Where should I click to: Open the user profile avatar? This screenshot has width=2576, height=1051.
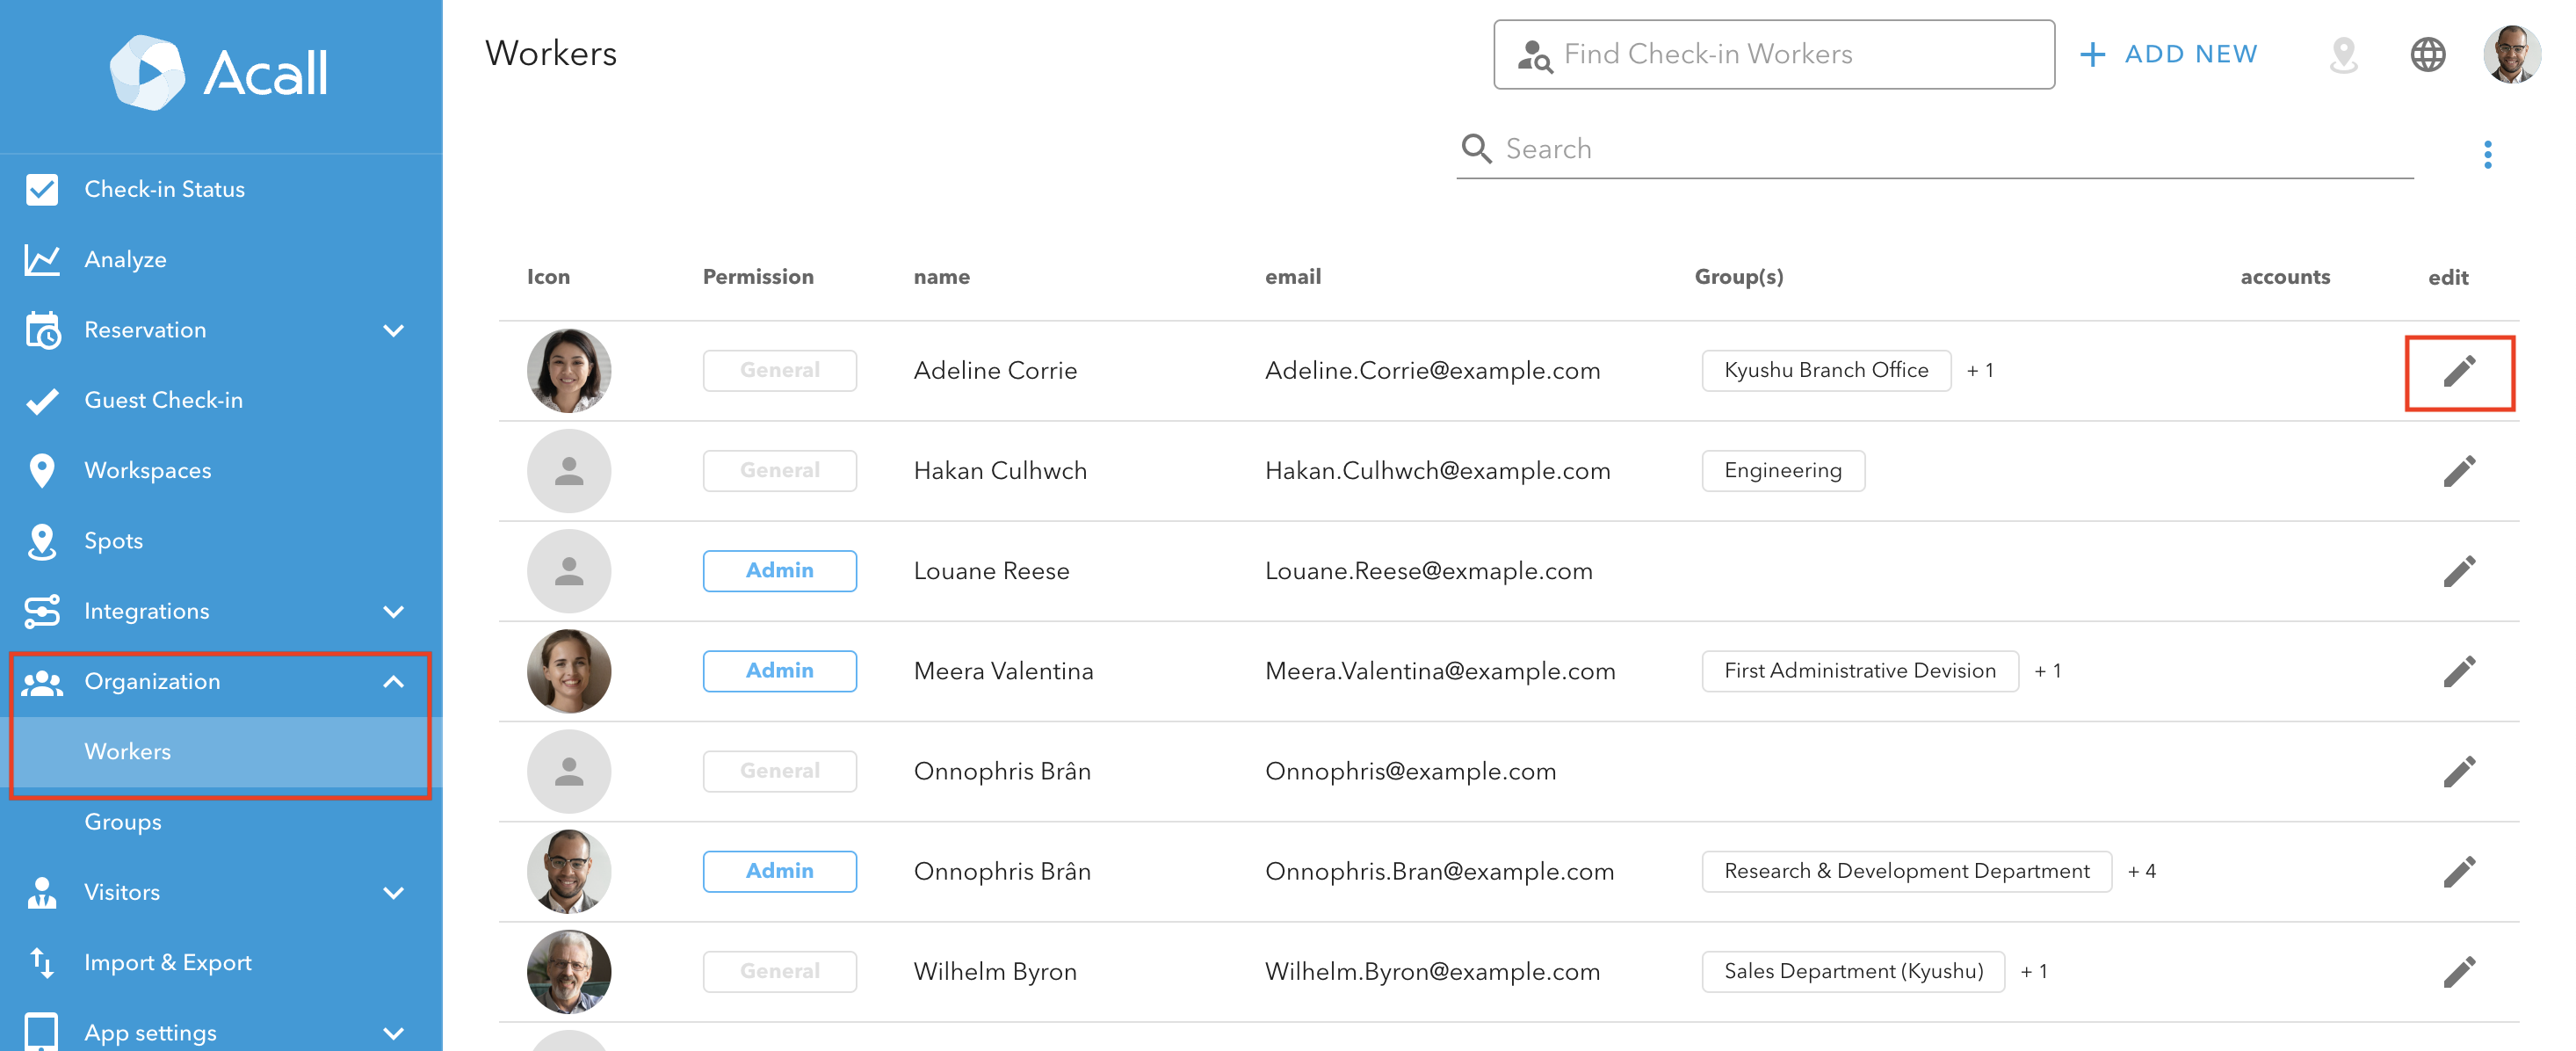[2510, 54]
